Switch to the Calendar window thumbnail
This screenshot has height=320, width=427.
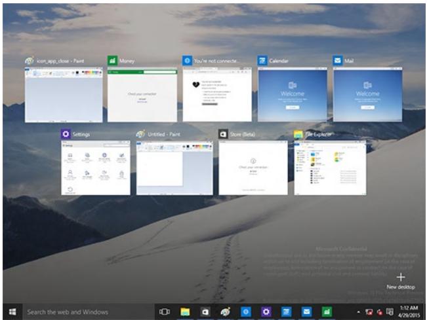292,94
